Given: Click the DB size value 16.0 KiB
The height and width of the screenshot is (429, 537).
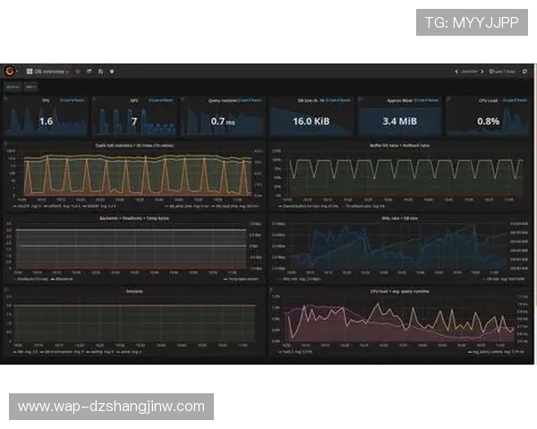Looking at the screenshot, I should coord(311,122).
